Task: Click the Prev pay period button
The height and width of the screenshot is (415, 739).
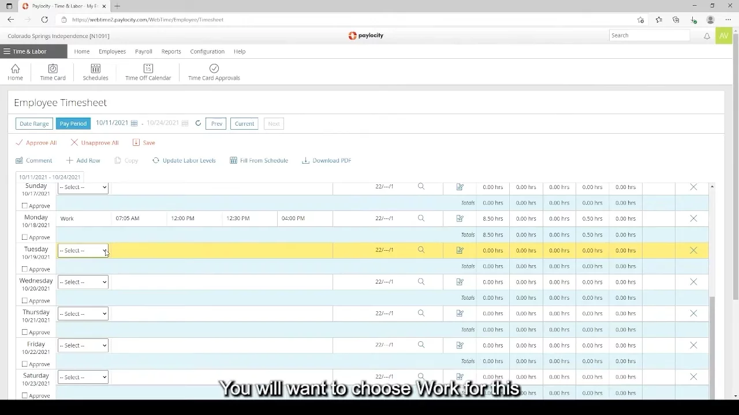Action: tap(217, 123)
